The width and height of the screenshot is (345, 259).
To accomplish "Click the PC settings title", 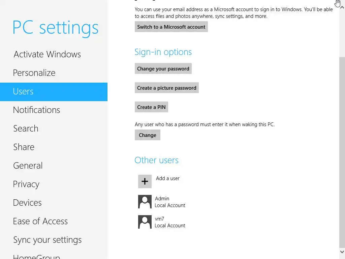I will [x=56, y=28].
